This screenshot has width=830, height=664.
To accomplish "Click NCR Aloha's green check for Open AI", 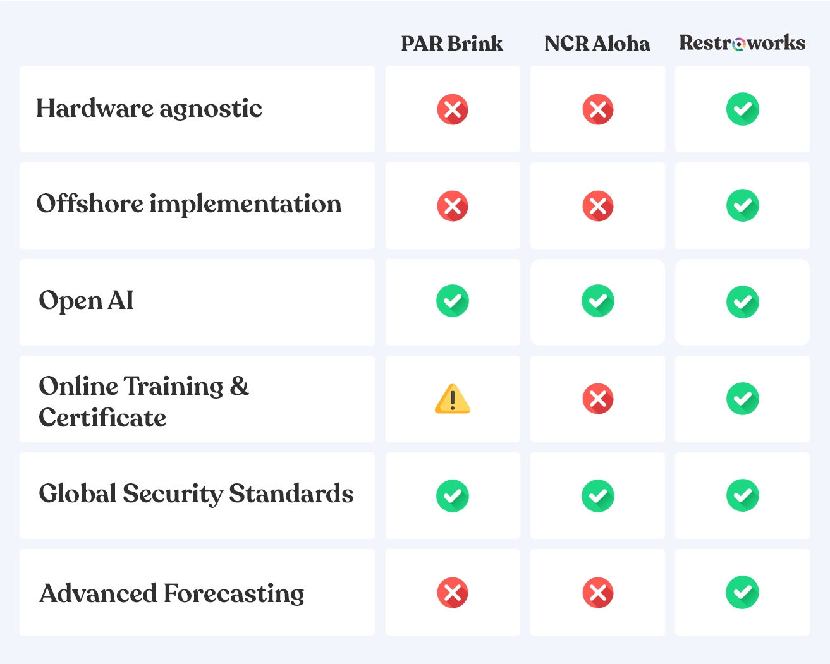I will pyautogui.click(x=597, y=301).
